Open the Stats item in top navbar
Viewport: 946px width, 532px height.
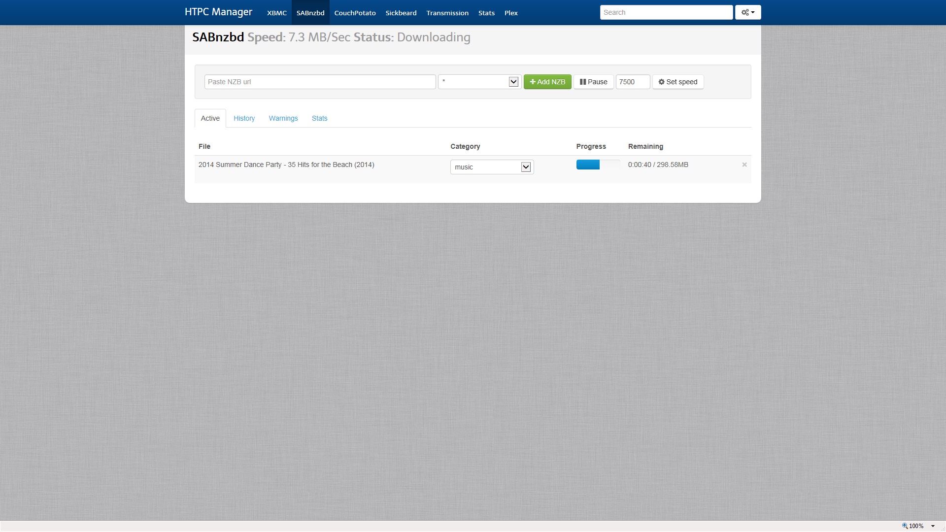coord(486,13)
